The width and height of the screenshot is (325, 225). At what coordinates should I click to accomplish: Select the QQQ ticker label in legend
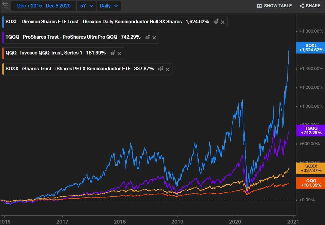coord(11,53)
